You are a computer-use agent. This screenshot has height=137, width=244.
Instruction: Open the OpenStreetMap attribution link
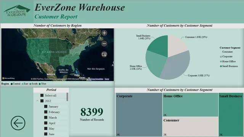click(x=97, y=79)
